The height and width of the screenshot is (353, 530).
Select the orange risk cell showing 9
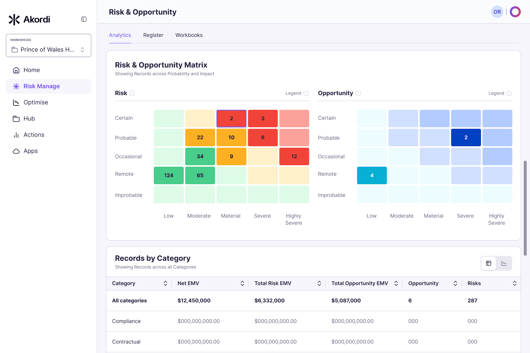pos(231,156)
